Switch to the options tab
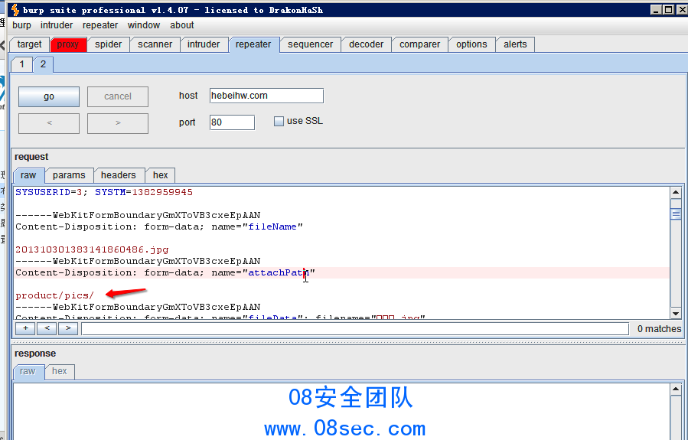688x440 pixels. click(x=471, y=44)
